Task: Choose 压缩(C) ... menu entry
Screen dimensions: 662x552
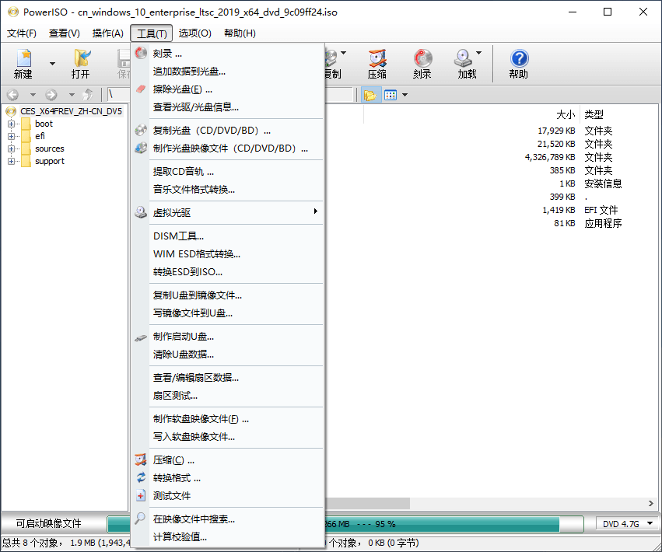Action: 228,460
